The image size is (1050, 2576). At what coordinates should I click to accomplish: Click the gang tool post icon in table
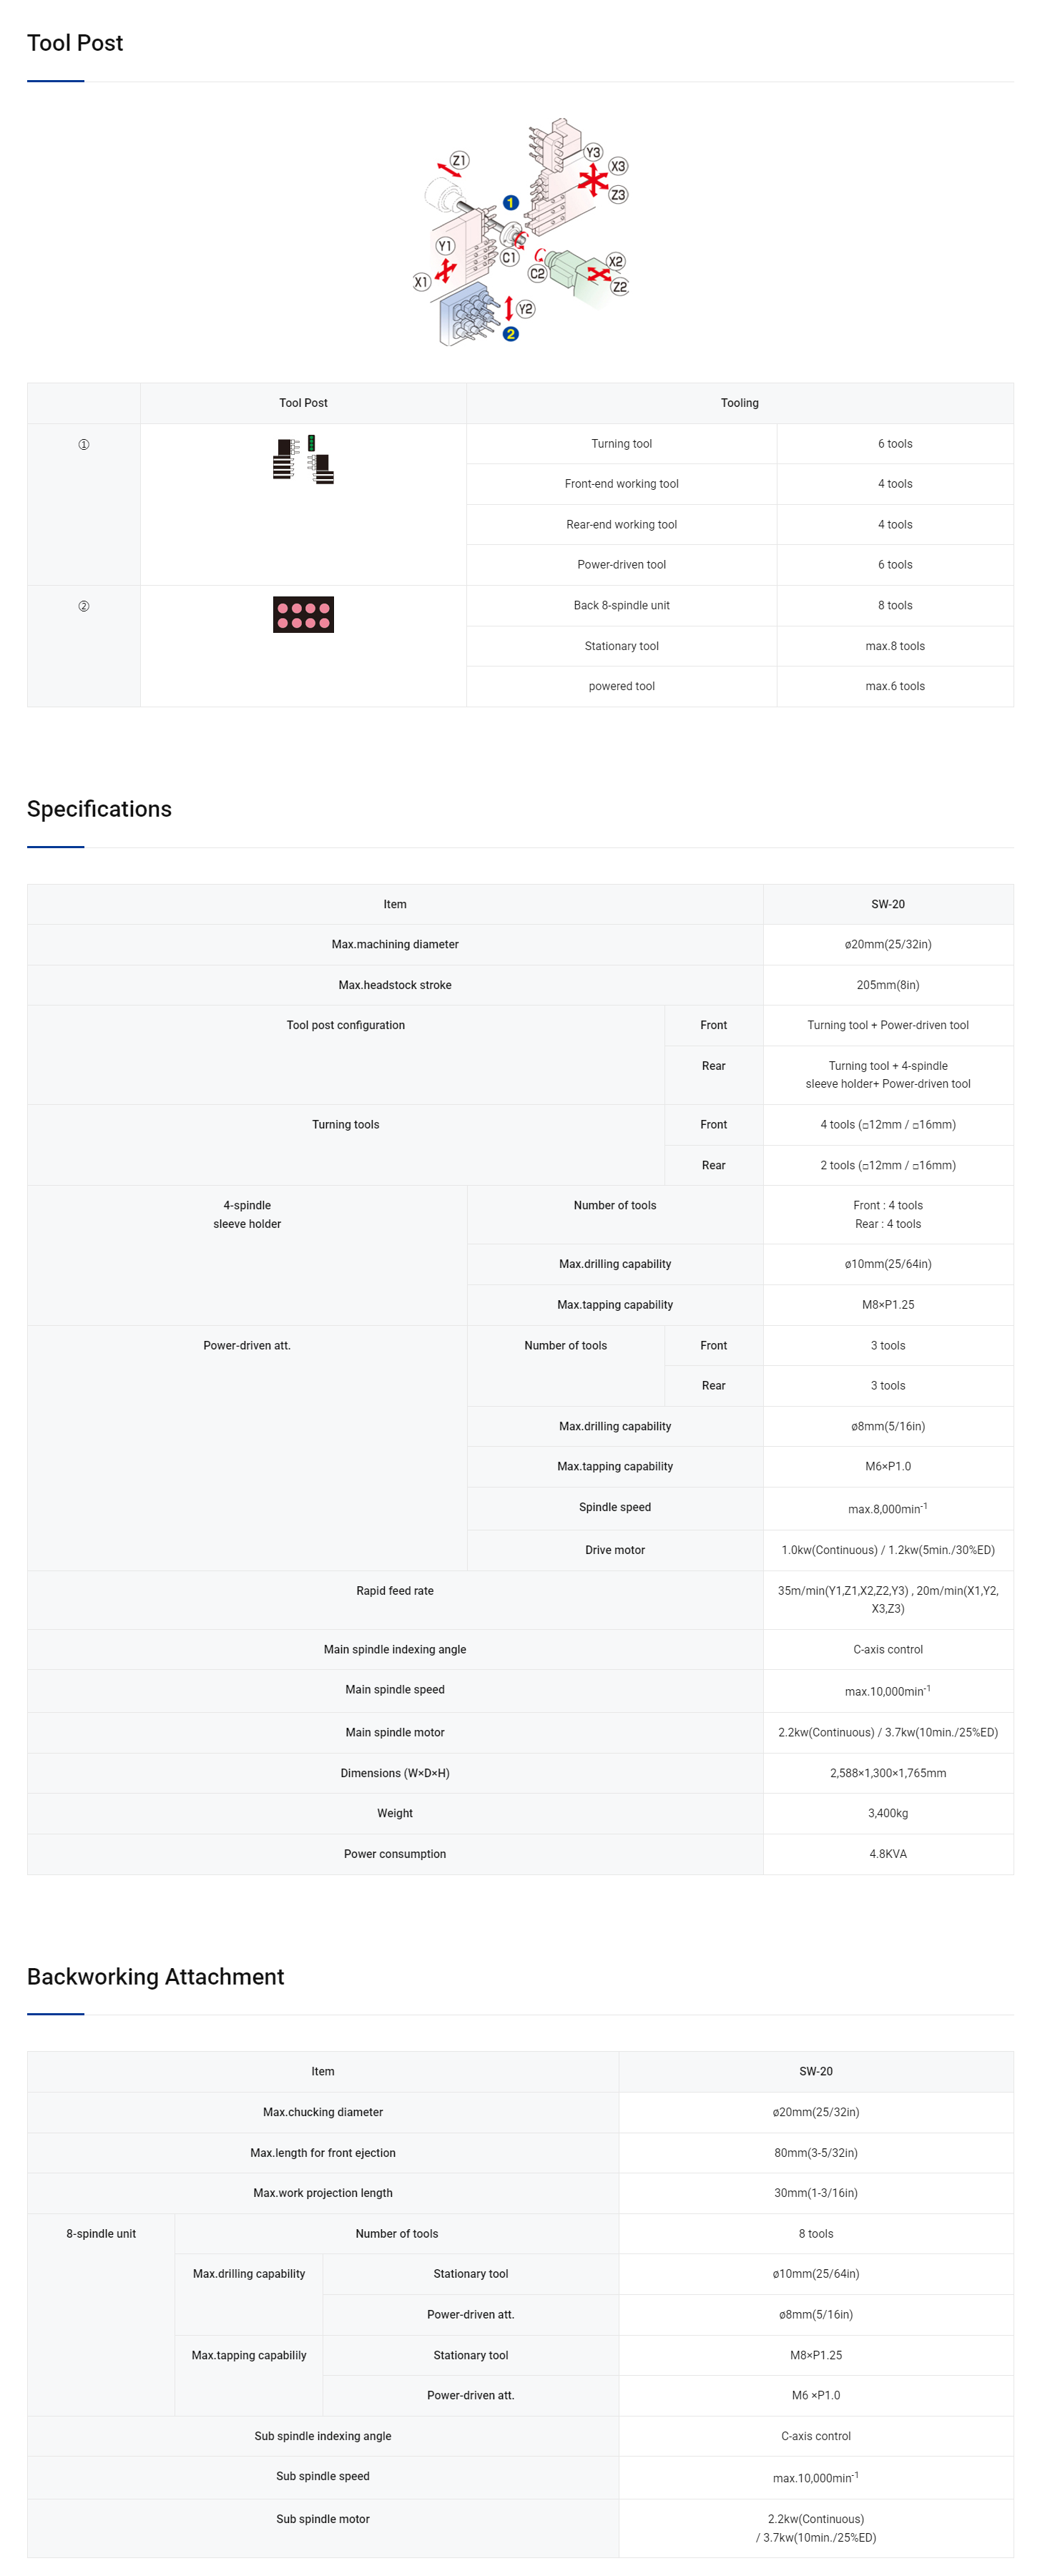tap(303, 460)
